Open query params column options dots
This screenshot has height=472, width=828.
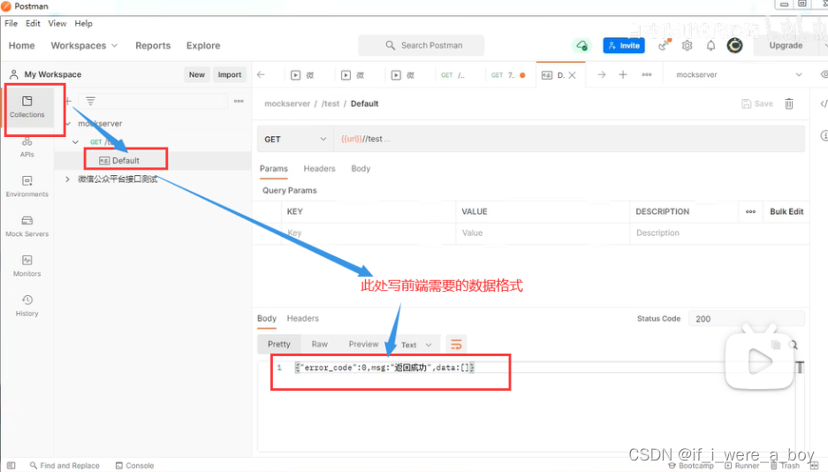[750, 212]
